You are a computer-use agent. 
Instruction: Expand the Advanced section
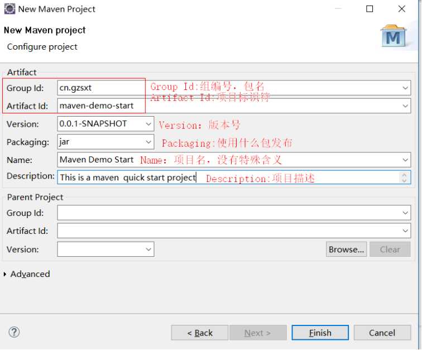[x=5, y=274]
